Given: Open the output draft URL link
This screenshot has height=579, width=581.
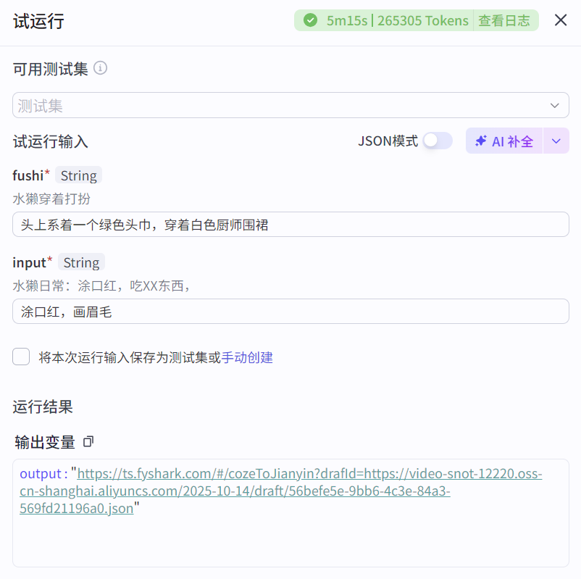Looking at the screenshot, I should [x=290, y=491].
